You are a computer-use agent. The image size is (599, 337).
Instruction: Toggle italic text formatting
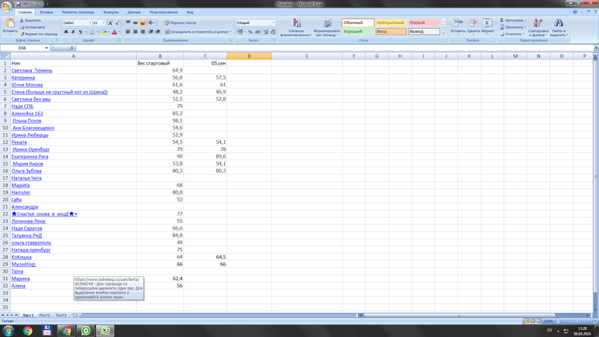(x=73, y=32)
